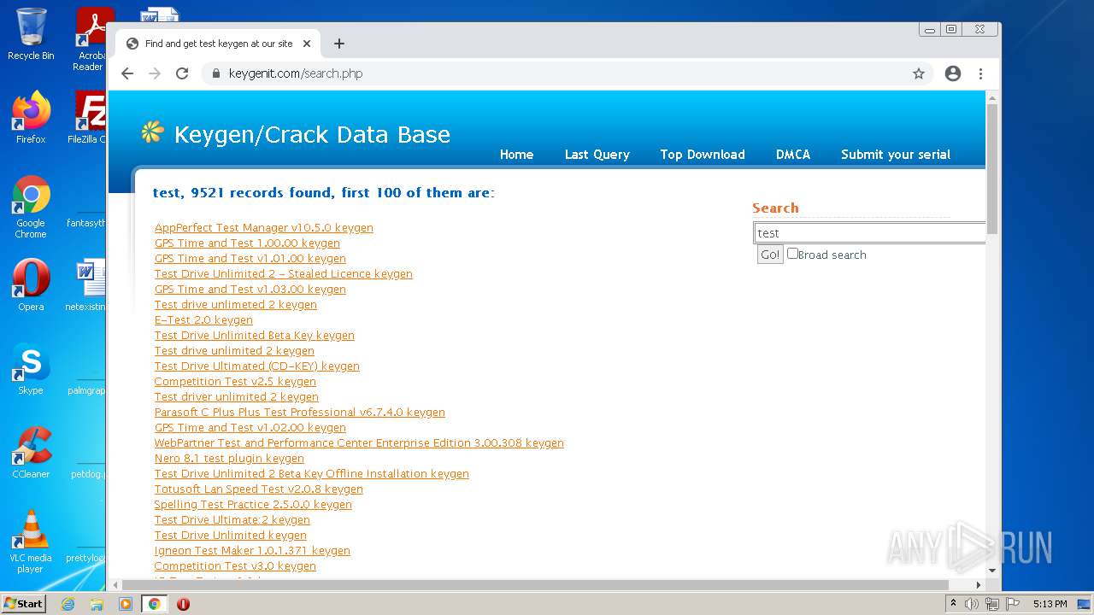The height and width of the screenshot is (615, 1094).
Task: Open Competition Test v3.0 keygen link
Action: 235,566
